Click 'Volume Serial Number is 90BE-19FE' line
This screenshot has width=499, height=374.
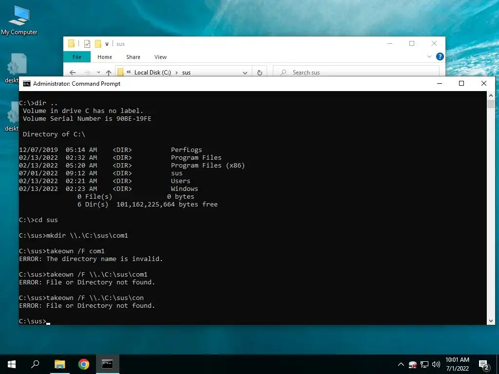pos(87,119)
